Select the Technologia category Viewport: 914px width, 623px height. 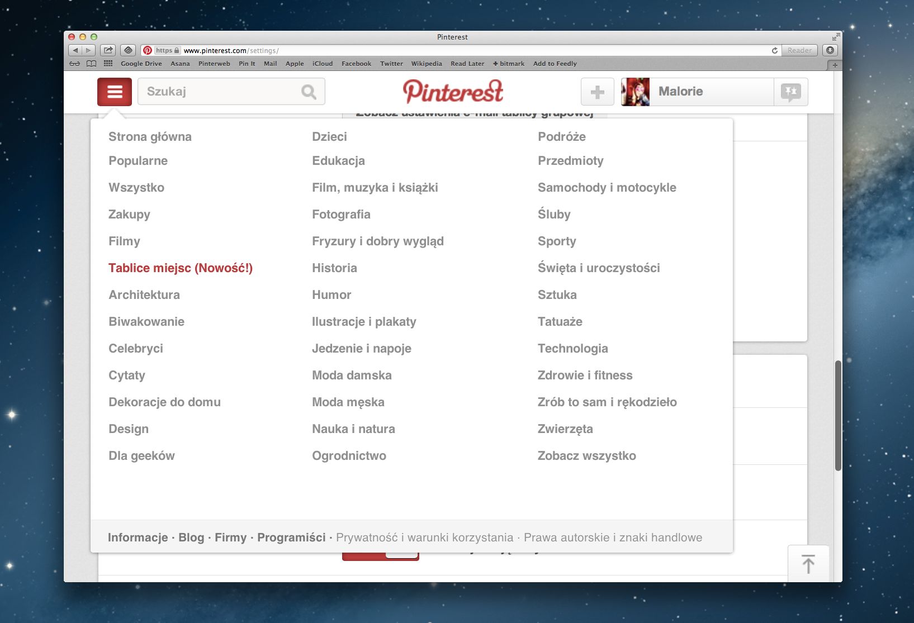pyautogui.click(x=573, y=349)
